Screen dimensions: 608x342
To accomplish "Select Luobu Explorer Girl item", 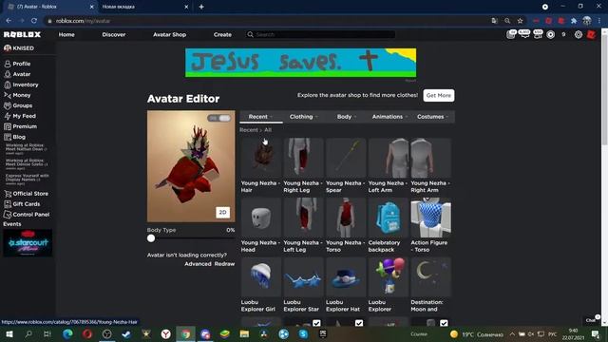I will (260, 285).
